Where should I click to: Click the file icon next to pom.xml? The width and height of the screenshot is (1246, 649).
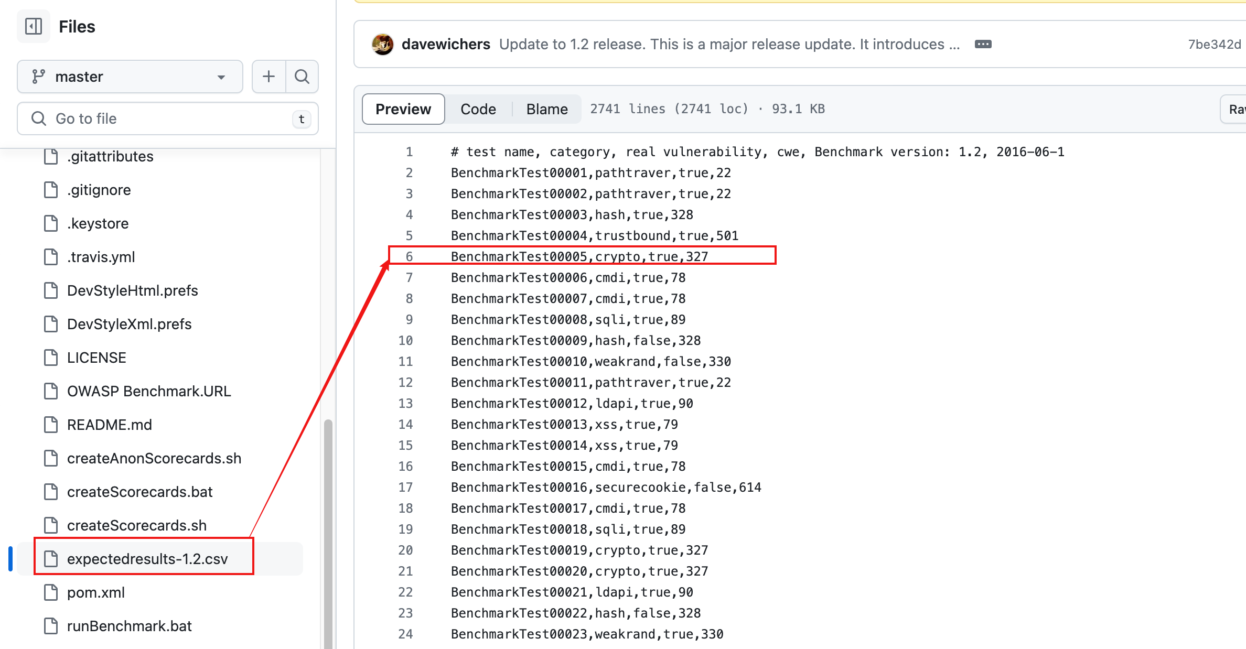click(51, 592)
